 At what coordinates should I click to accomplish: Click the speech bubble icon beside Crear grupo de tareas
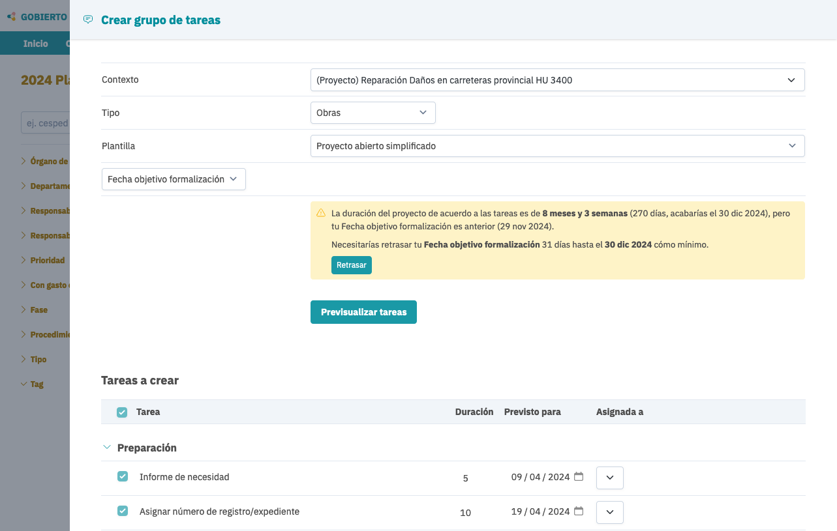pos(88,20)
